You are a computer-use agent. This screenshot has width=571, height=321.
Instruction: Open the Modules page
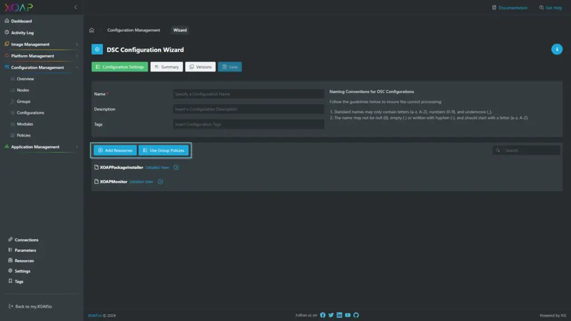(25, 124)
